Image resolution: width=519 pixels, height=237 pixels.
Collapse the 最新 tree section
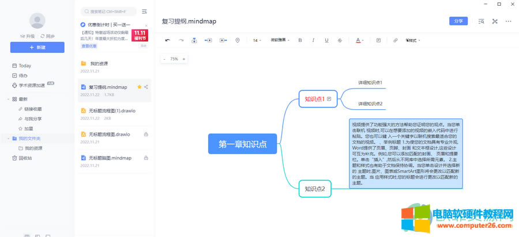coord(8,99)
